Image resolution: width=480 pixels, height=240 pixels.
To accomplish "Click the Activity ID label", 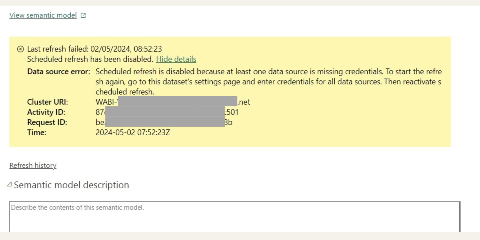I will coord(46,112).
